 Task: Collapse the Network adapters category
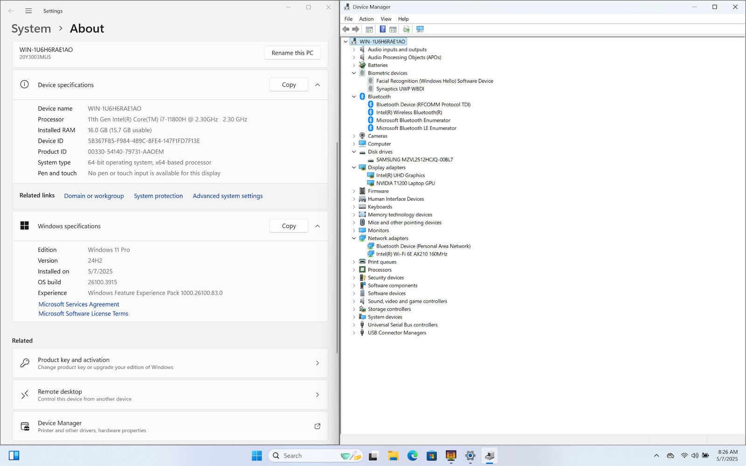click(354, 238)
